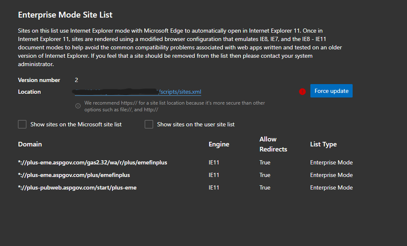Click the info icon beside the https recommendation
This screenshot has width=407, height=246.
(78, 106)
